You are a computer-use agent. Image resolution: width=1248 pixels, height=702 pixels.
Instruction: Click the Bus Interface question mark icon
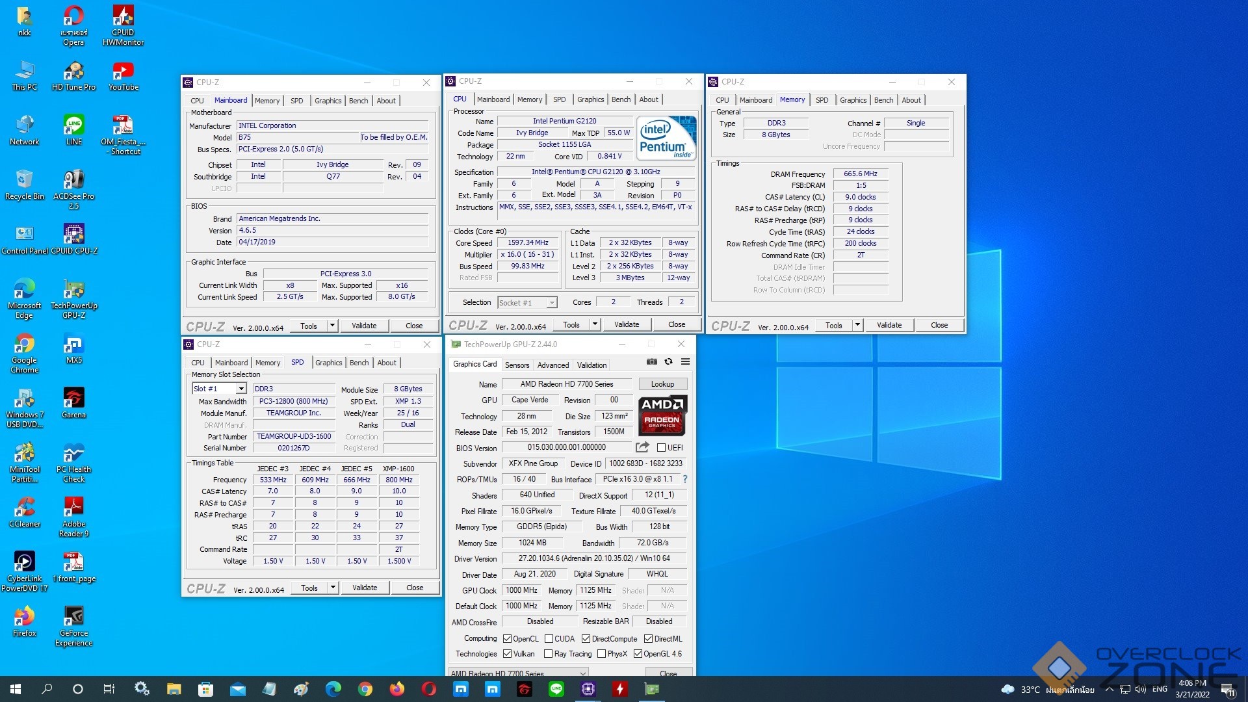point(684,479)
